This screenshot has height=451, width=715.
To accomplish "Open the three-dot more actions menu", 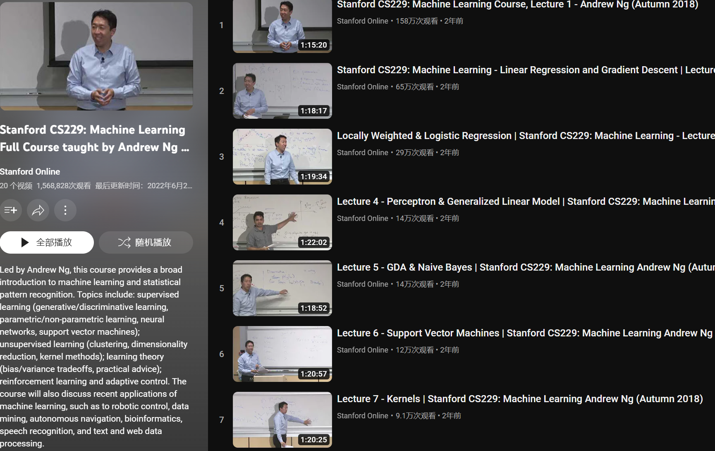I will (x=65, y=210).
